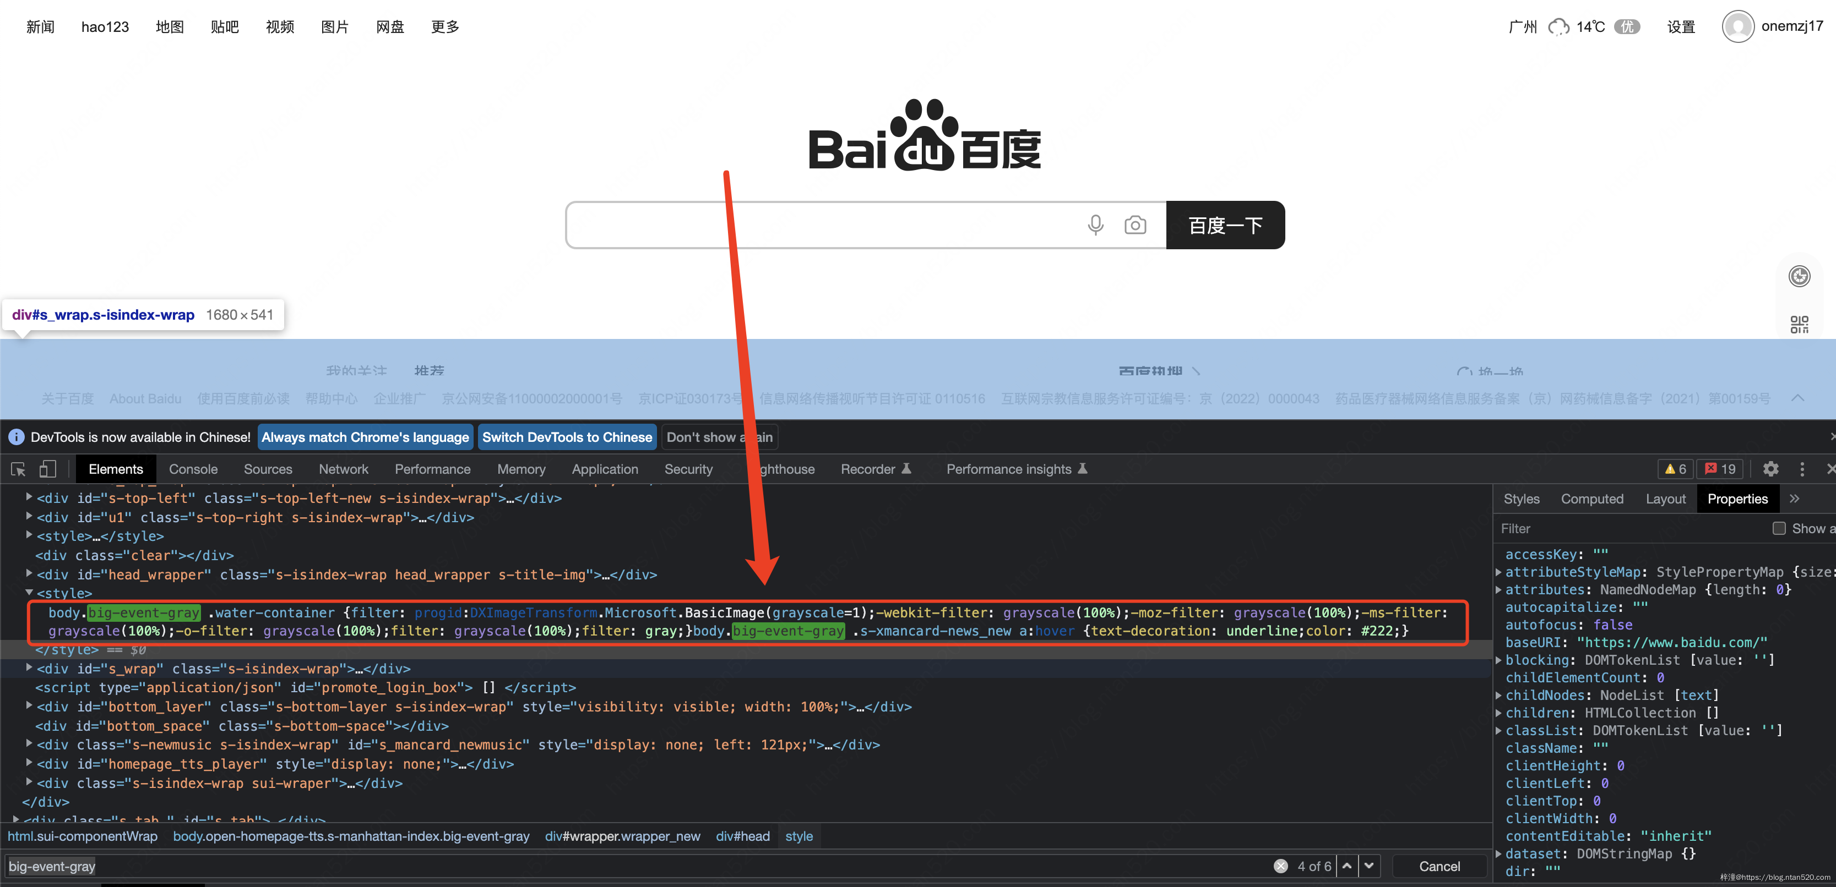Click the weather cloud icon
This screenshot has width=1836, height=887.
(x=1559, y=27)
